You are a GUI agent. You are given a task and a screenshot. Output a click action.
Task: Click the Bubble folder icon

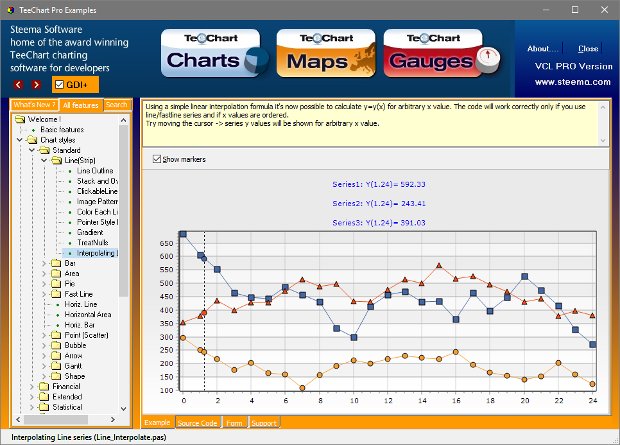click(56, 345)
